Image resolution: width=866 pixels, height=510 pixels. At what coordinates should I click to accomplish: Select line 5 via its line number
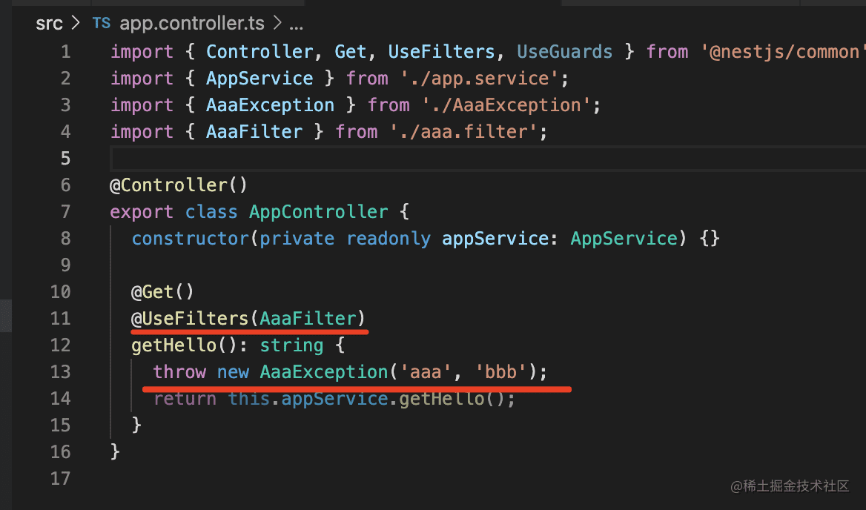point(66,159)
